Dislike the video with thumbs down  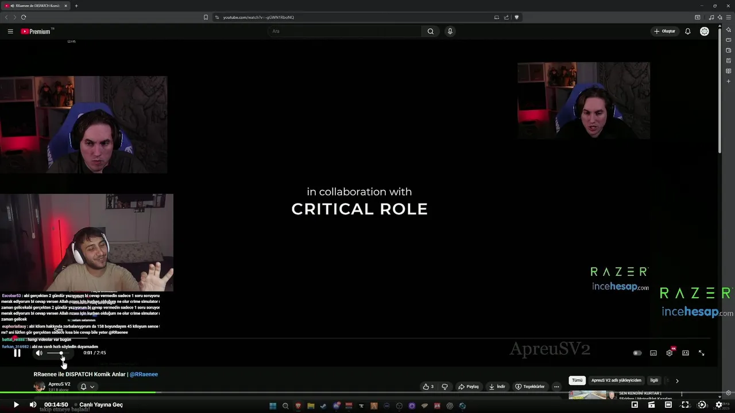point(444,387)
